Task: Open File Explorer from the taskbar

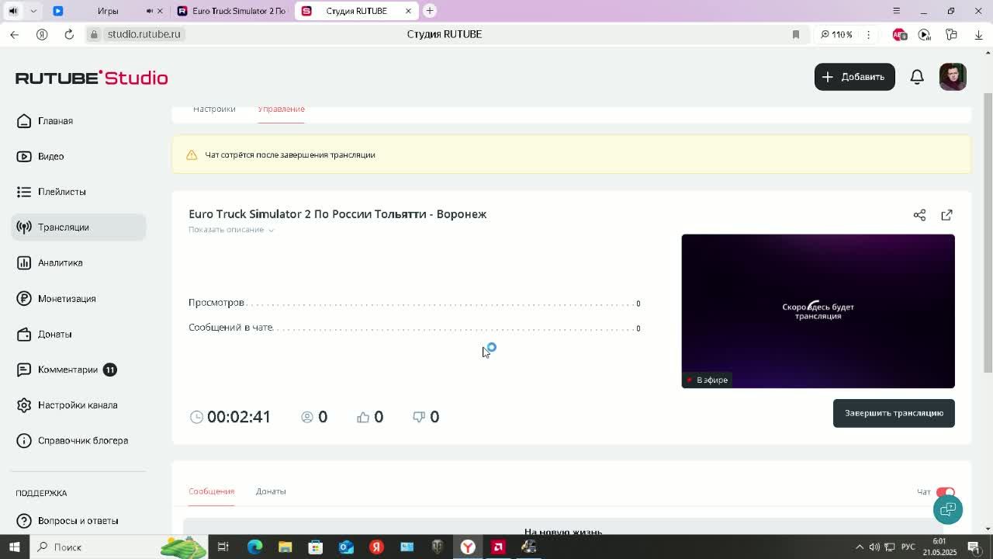Action: point(285,547)
